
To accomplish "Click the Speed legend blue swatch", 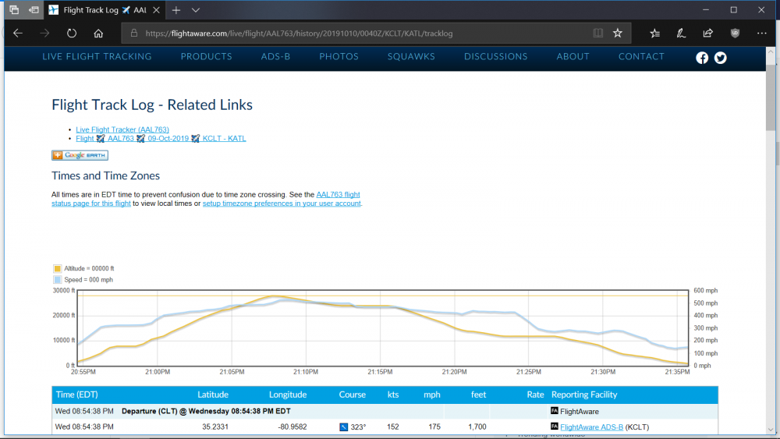I will coord(57,280).
